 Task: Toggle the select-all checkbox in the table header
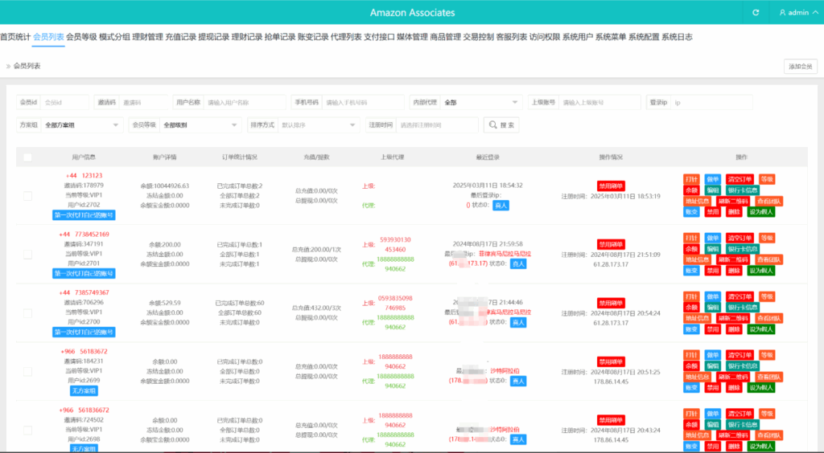coord(28,157)
